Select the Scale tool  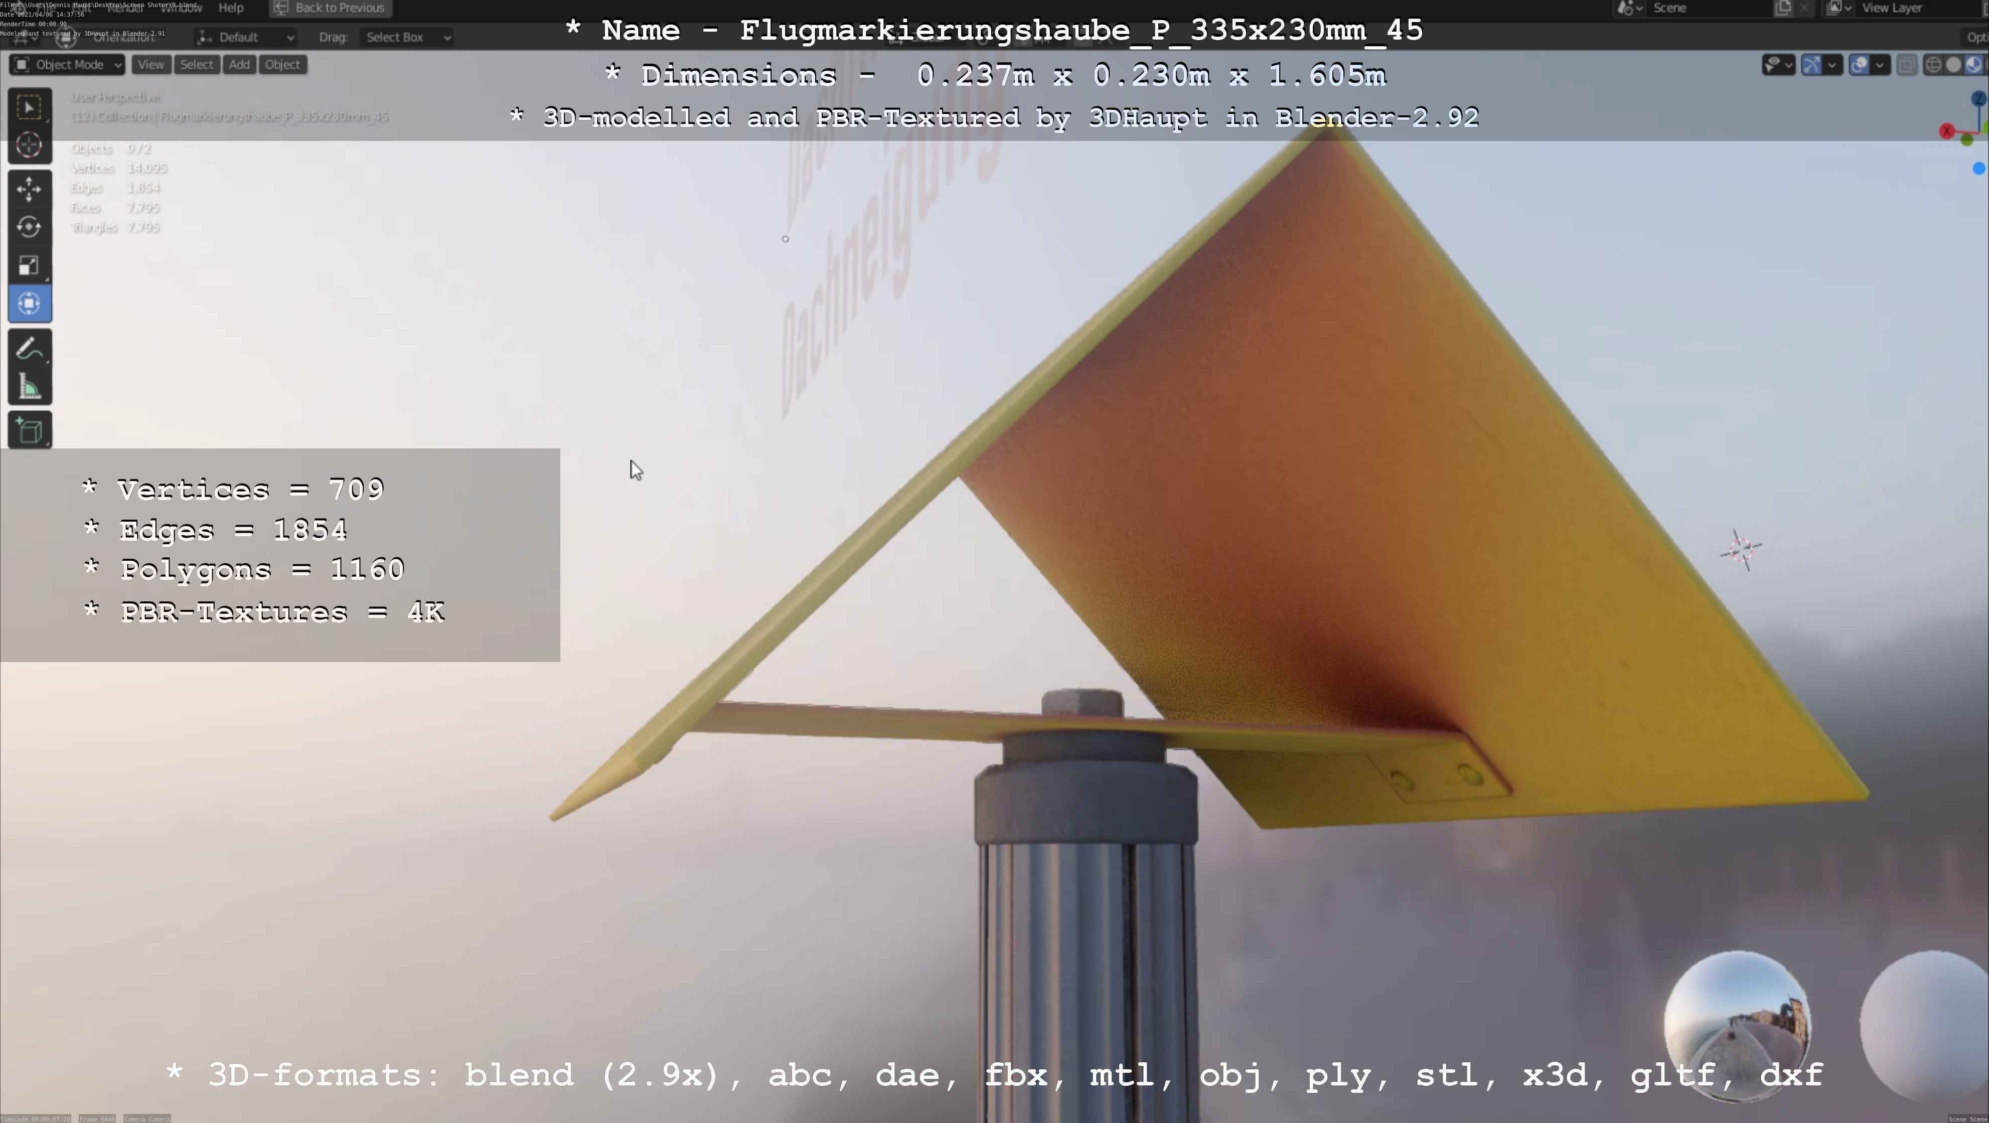[29, 265]
